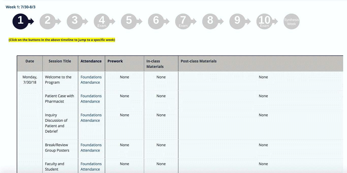
Task: Jump to Synthesis Week button
Action: coord(292,21)
